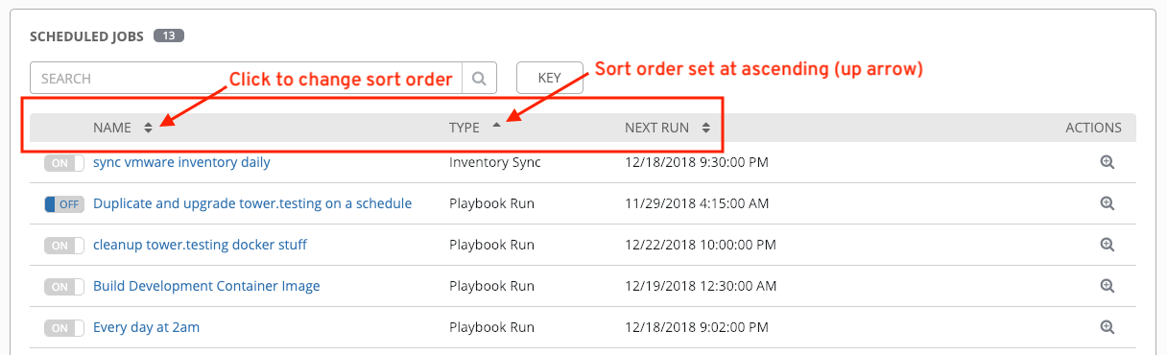
Task: Sort jobs by the NAME column
Action: [x=123, y=128]
